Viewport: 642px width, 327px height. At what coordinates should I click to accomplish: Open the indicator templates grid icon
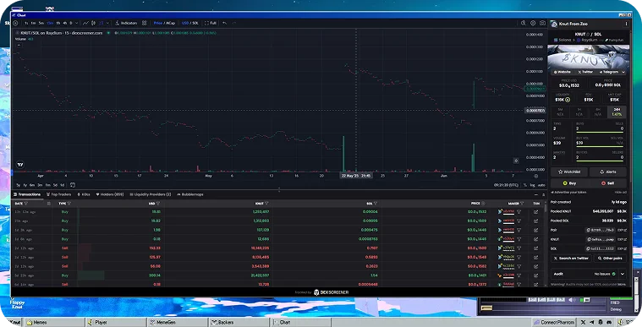(144, 24)
